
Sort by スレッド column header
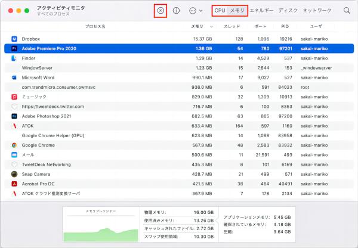(232, 26)
